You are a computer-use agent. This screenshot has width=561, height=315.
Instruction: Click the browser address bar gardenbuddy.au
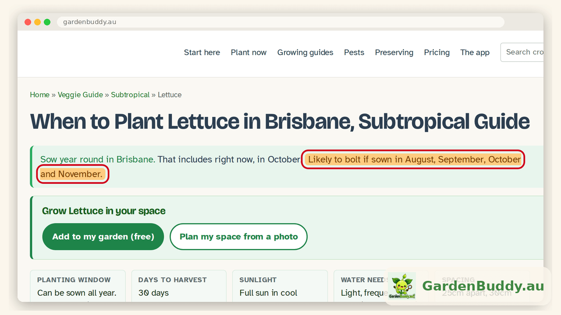click(x=280, y=22)
